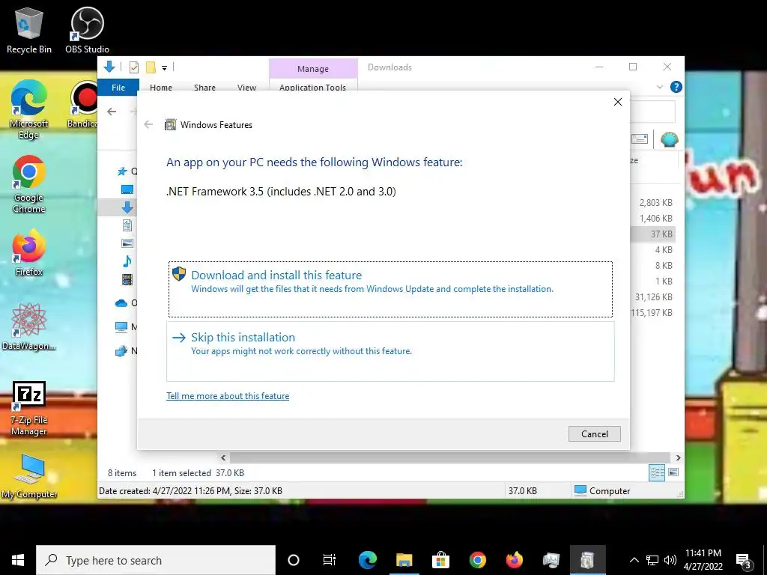Click the Computer label in status bar

610,491
